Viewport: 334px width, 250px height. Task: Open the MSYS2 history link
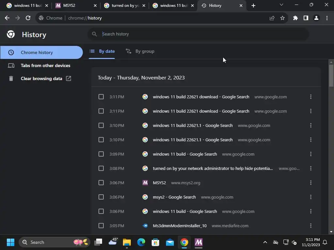pos(159,183)
